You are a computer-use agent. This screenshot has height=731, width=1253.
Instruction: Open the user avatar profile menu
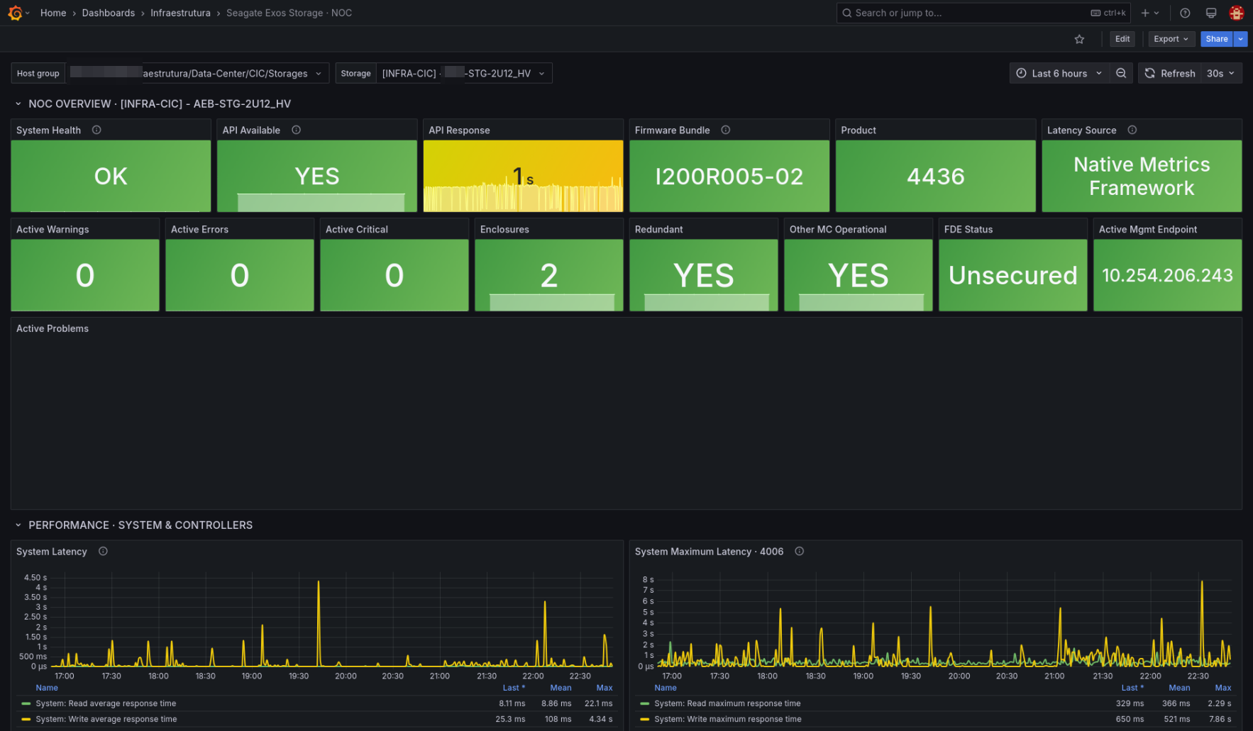tap(1237, 13)
